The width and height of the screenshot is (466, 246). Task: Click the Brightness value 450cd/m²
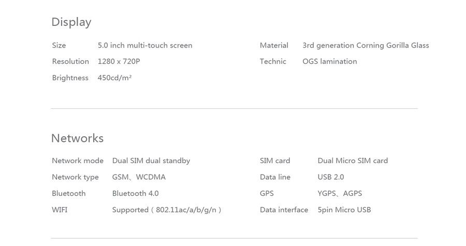point(115,78)
